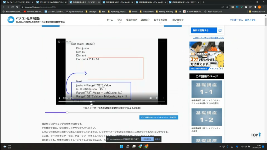Open a new browser tab with the plus icon

tap(203, 2)
